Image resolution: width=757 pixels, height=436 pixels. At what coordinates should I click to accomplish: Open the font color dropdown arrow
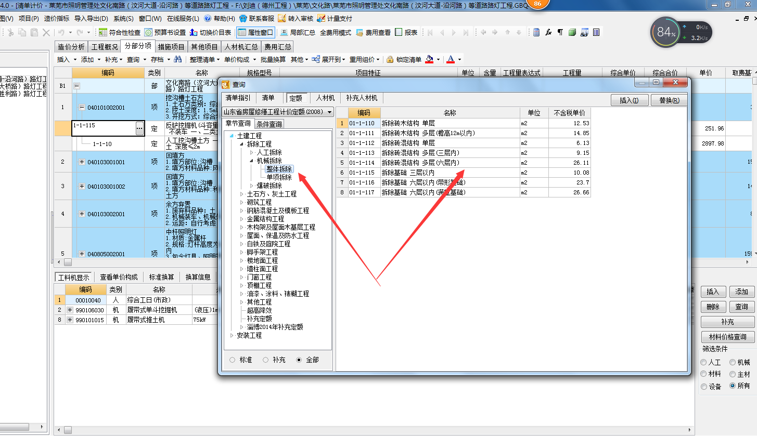pos(459,60)
